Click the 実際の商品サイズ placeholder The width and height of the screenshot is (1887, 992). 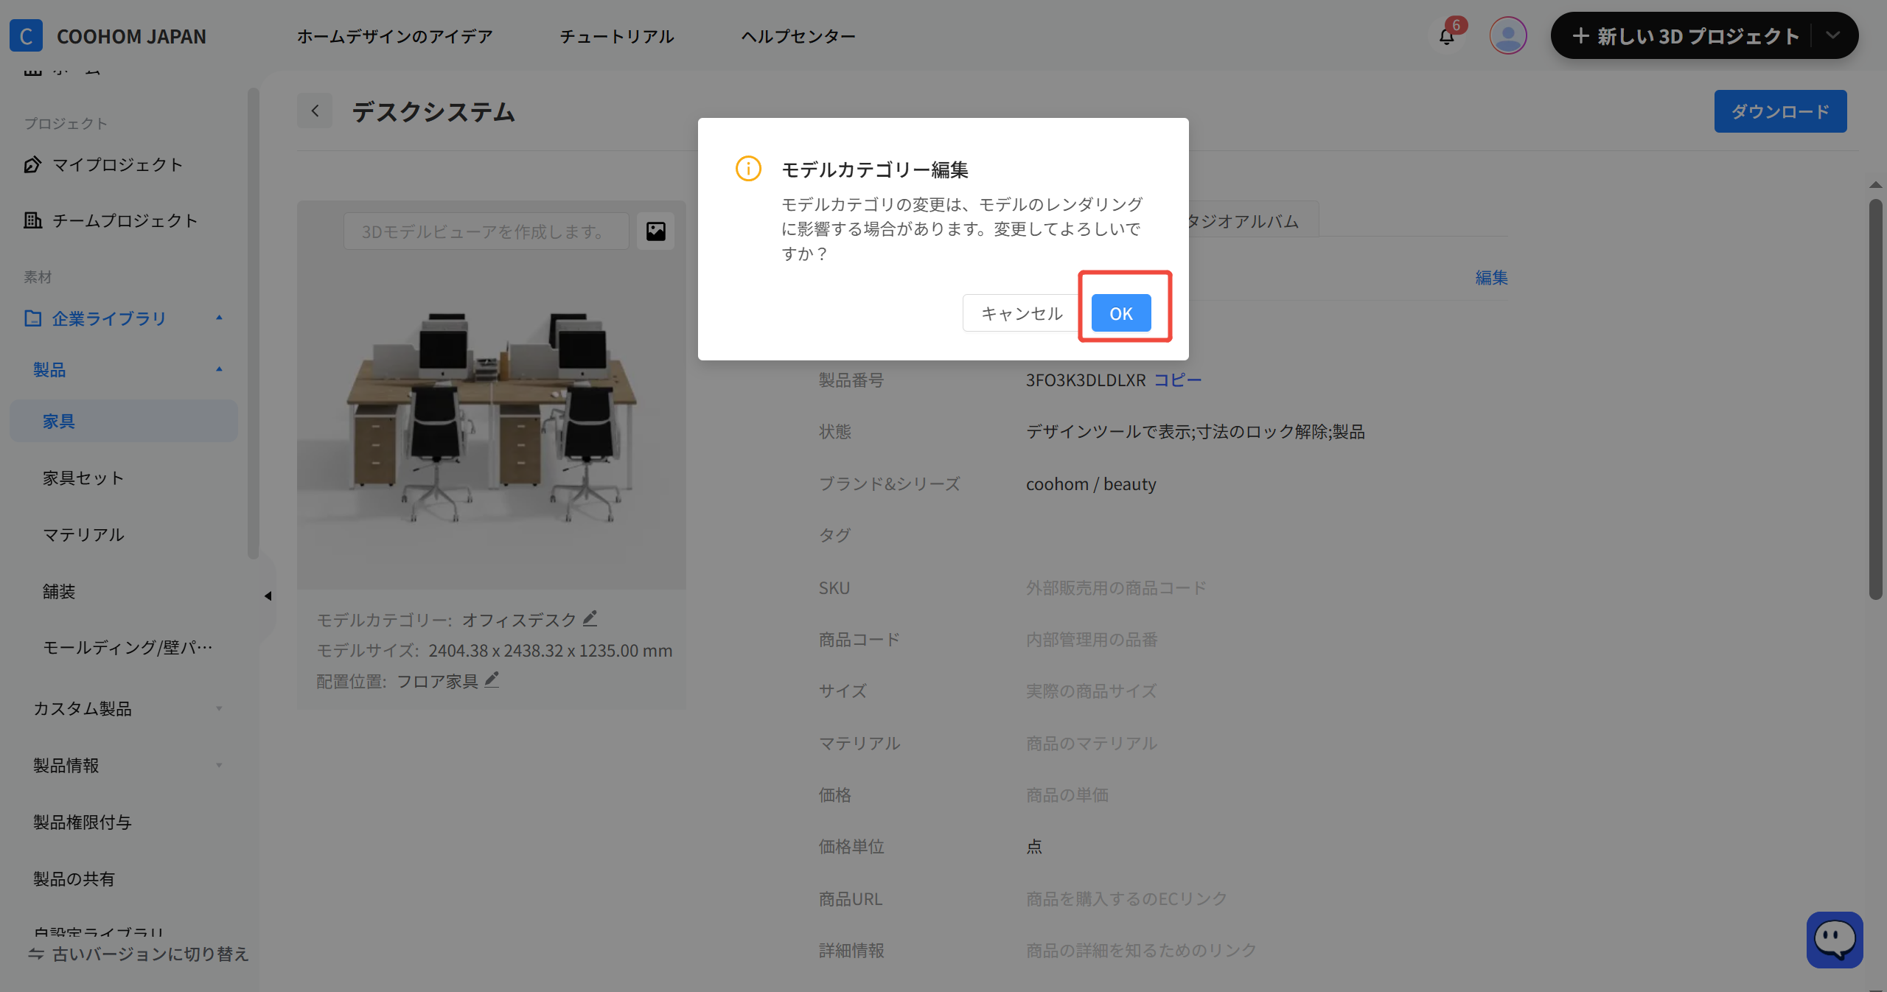pos(1092,691)
